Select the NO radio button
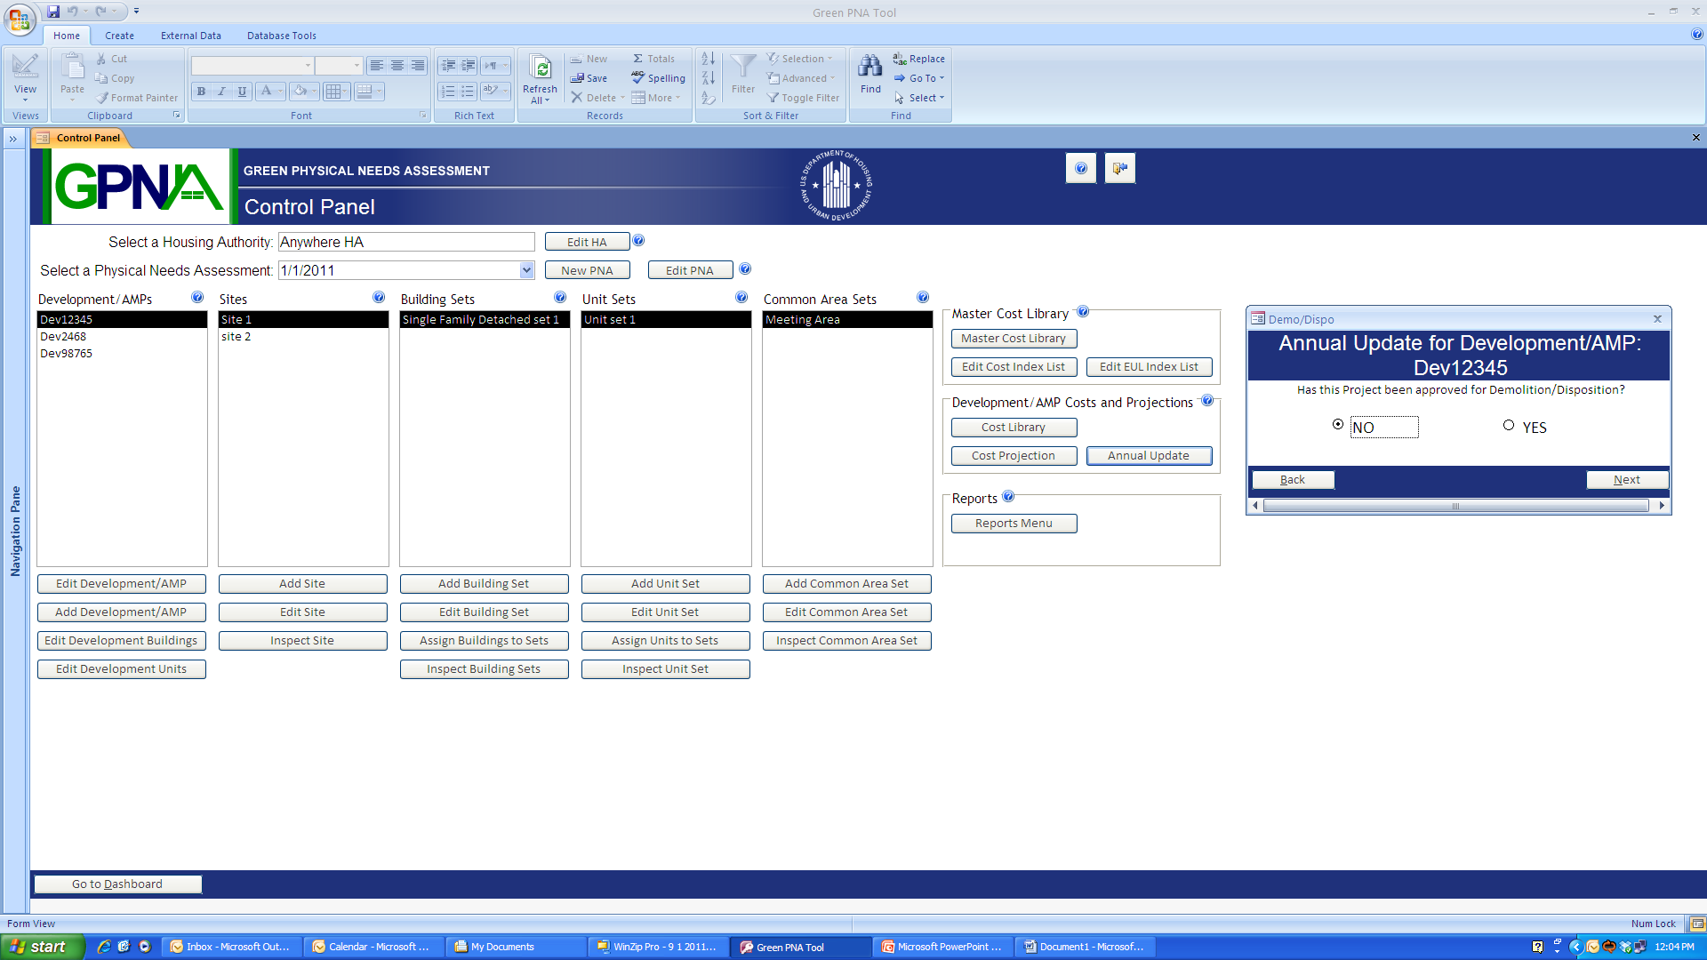This screenshot has height=960, width=1707. pos(1338,425)
